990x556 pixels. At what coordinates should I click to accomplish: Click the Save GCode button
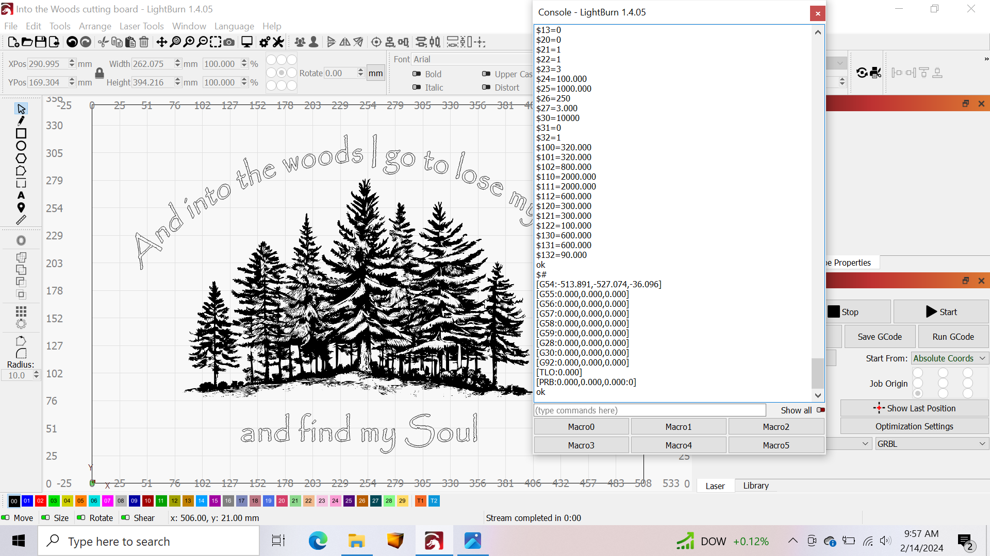click(880, 337)
